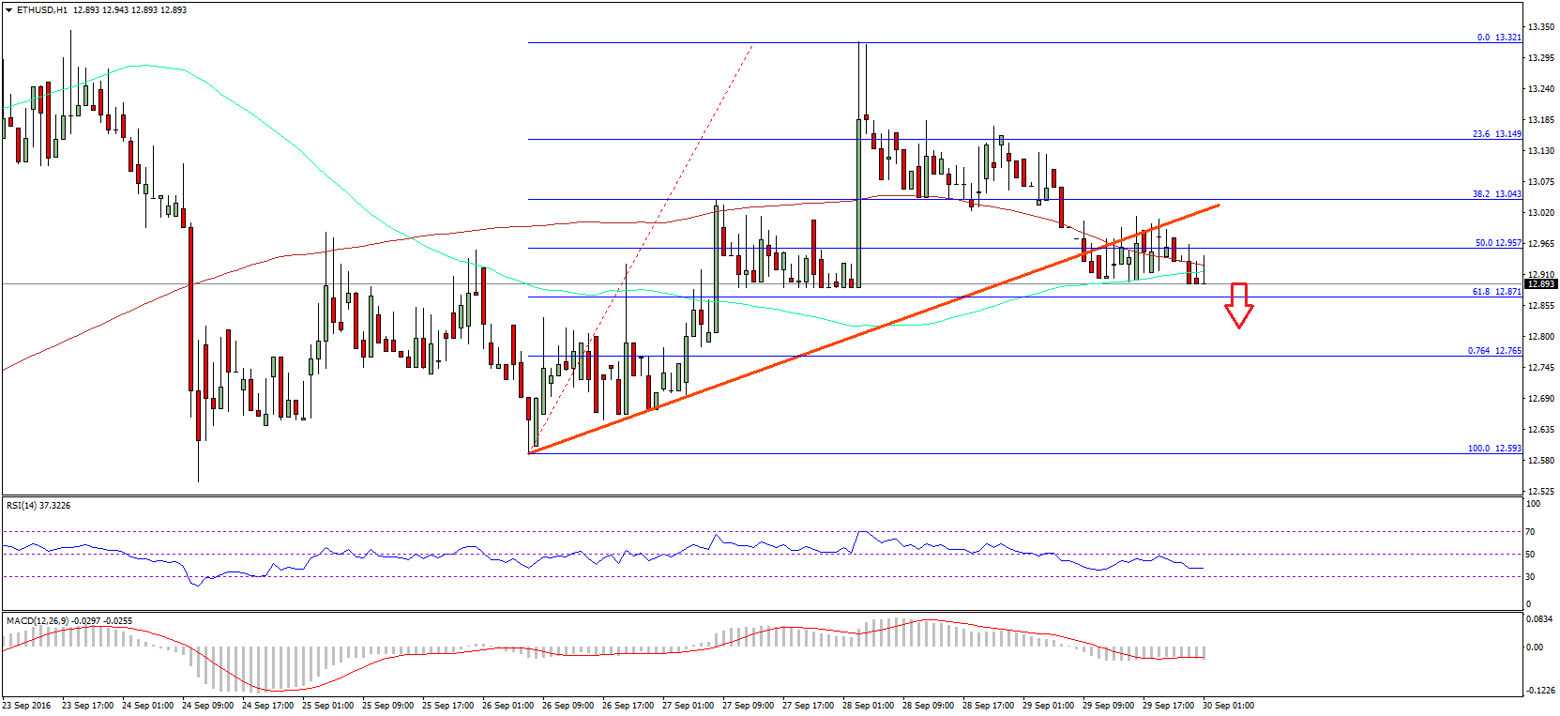
Task: Click price axis value 12.965
Action: tap(1541, 244)
